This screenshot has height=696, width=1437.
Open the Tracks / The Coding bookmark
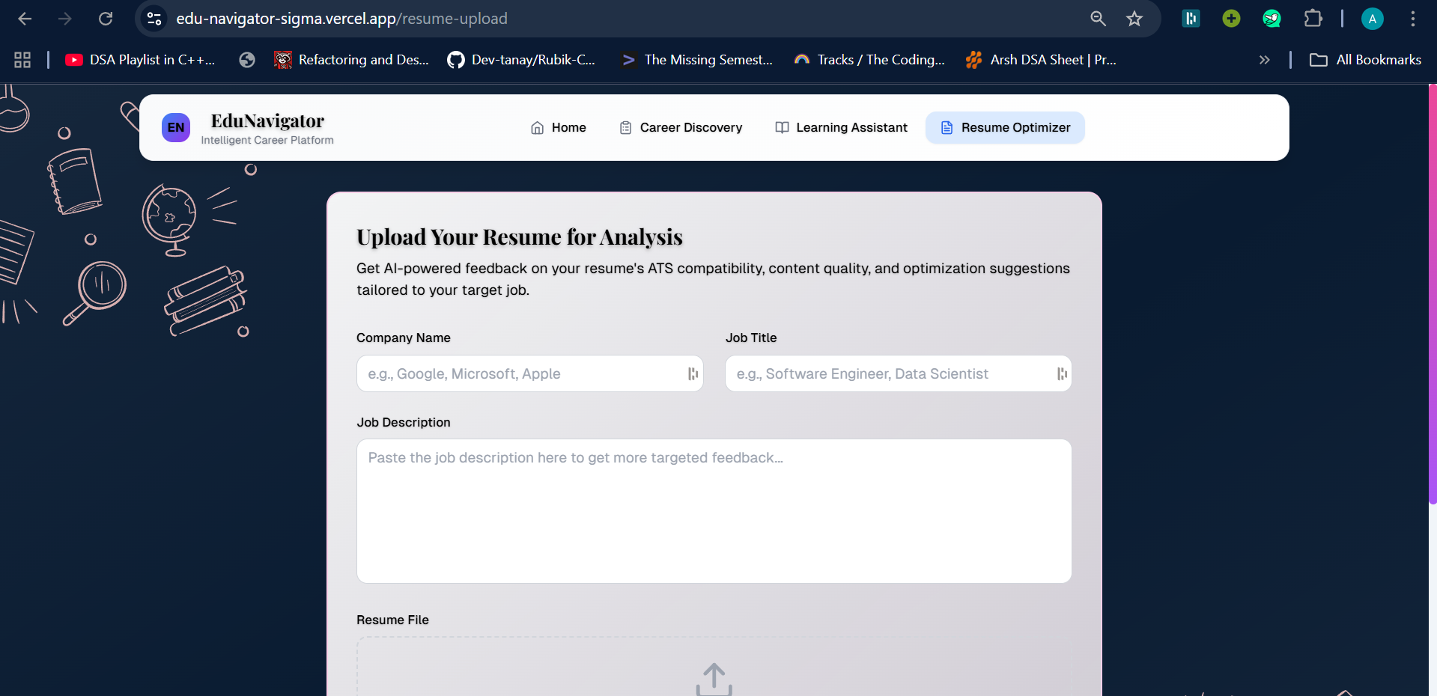click(x=869, y=60)
